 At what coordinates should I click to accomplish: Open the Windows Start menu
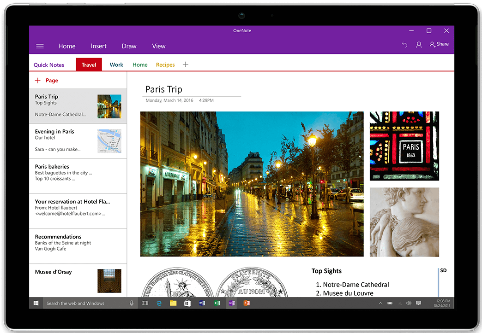click(x=36, y=303)
